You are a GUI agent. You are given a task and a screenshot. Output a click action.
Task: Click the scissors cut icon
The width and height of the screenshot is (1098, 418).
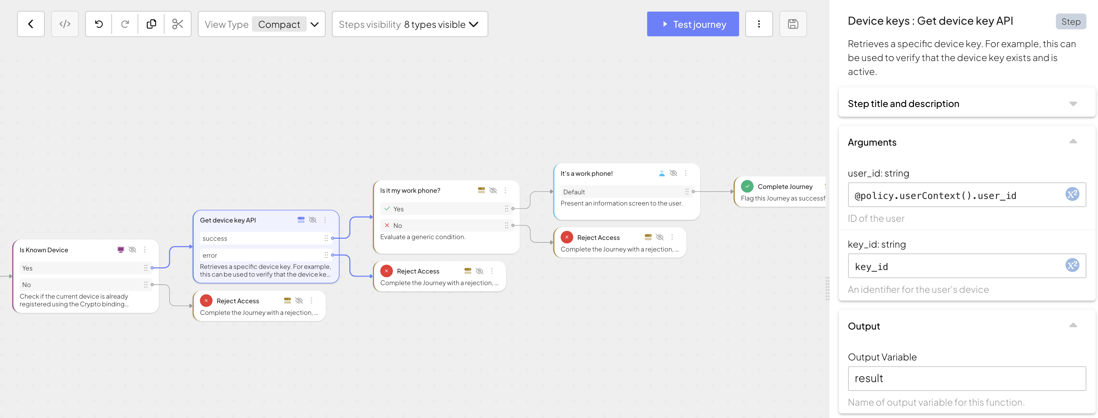178,24
